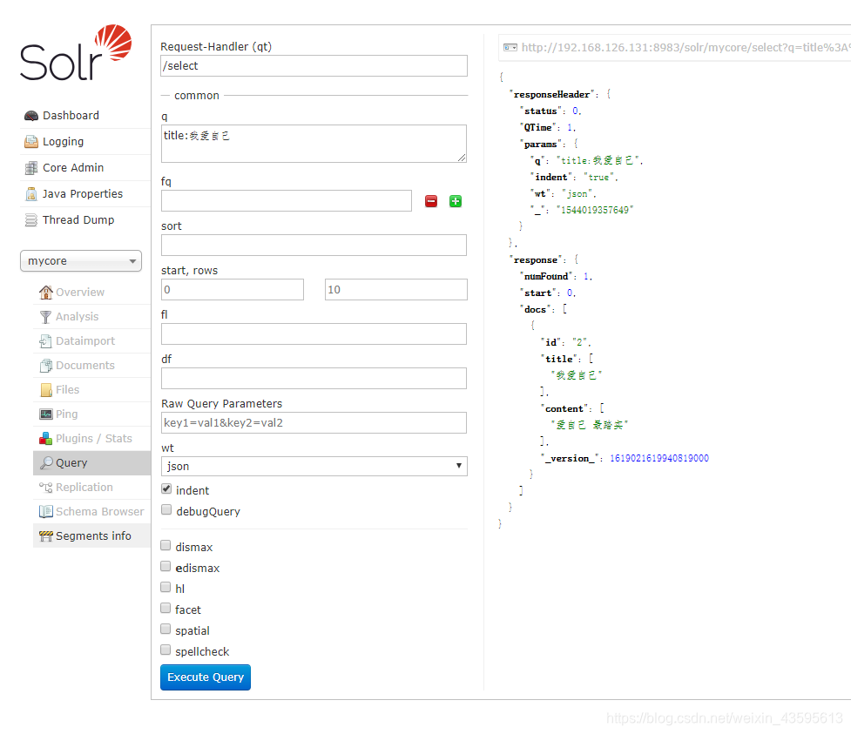Enable the spellcheck checkbox

(165, 650)
